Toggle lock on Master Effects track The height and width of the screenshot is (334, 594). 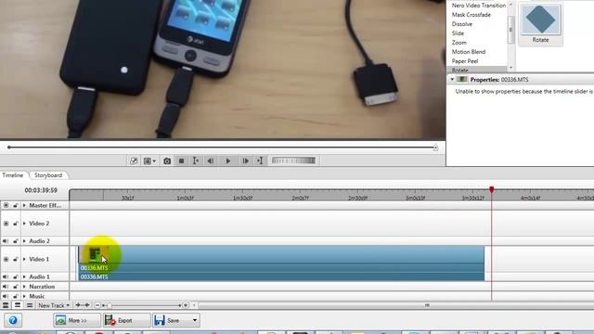(x=15, y=205)
